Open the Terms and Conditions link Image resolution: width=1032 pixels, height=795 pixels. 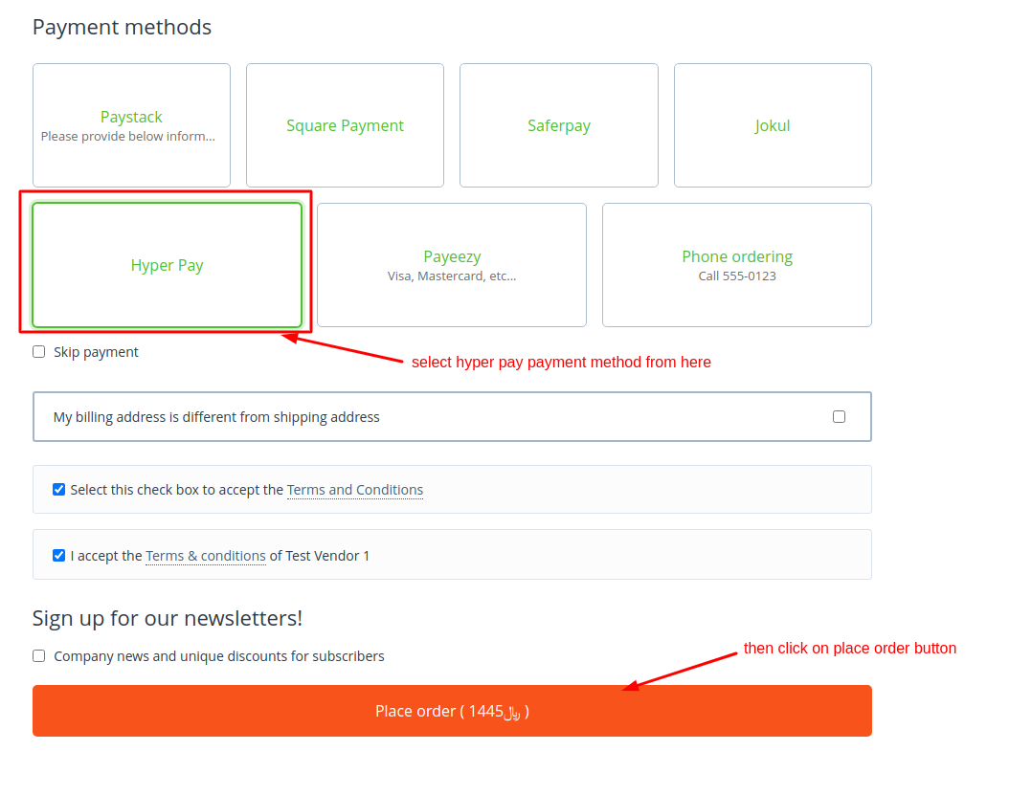click(x=354, y=490)
